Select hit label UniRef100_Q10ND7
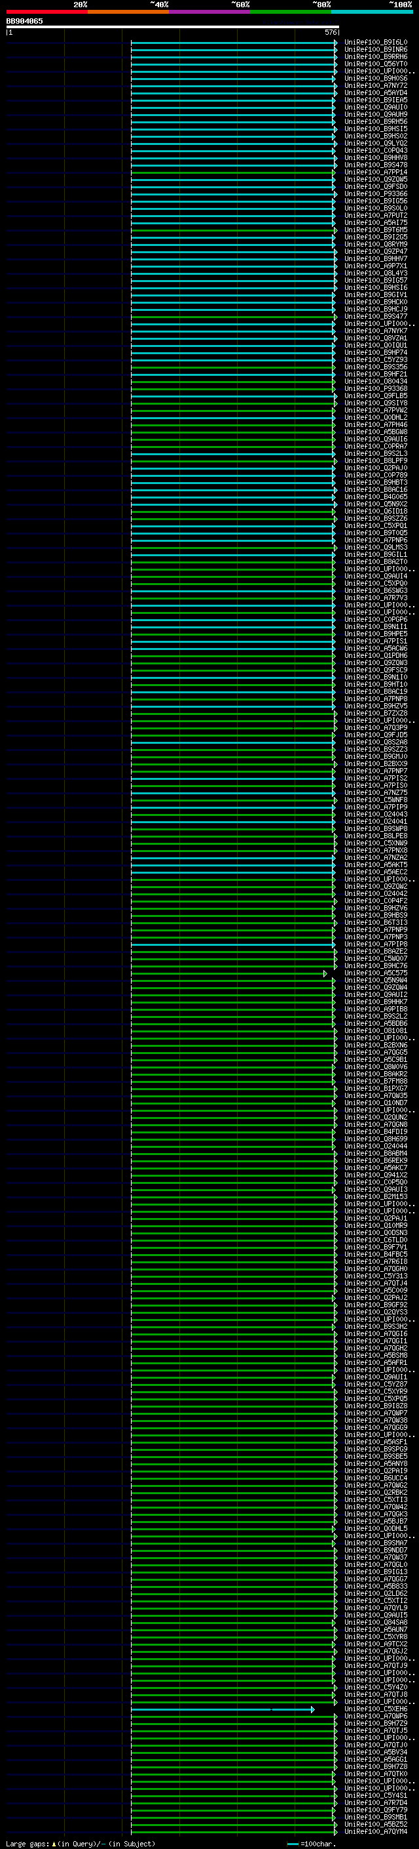The width and height of the screenshot is (419, 1849). coord(375,1103)
